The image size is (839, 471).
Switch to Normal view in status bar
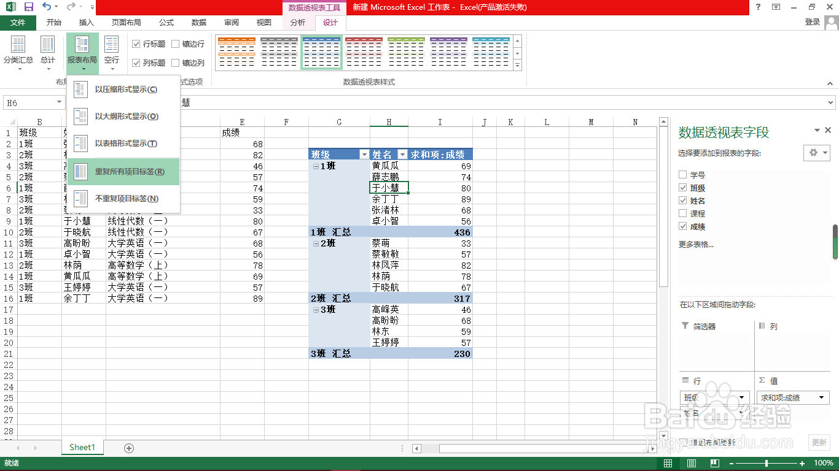668,463
